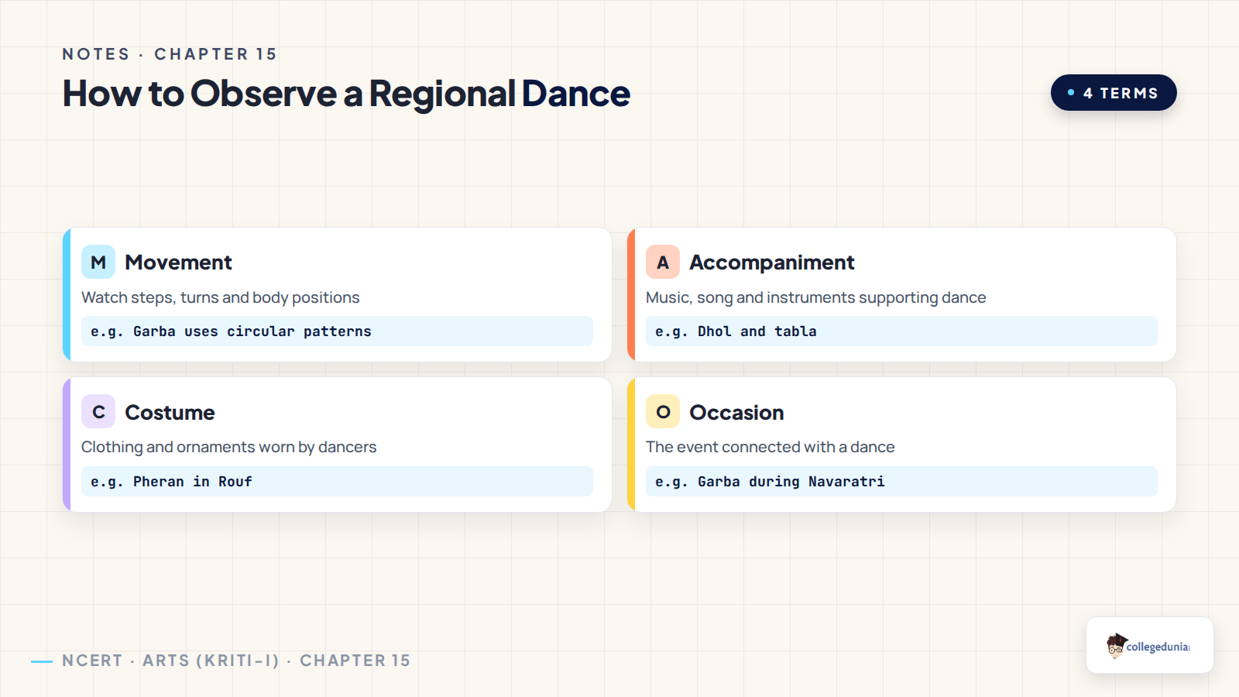Click the example "Pheran in Rouf"

(x=337, y=482)
